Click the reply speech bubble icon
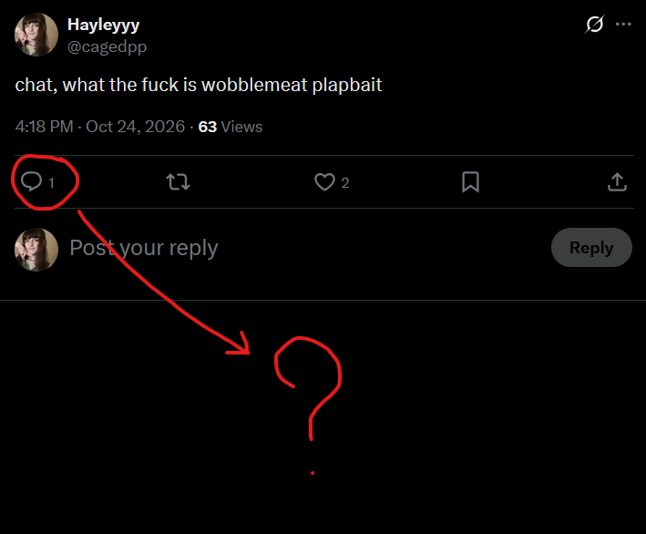This screenshot has width=646, height=534. tap(31, 181)
